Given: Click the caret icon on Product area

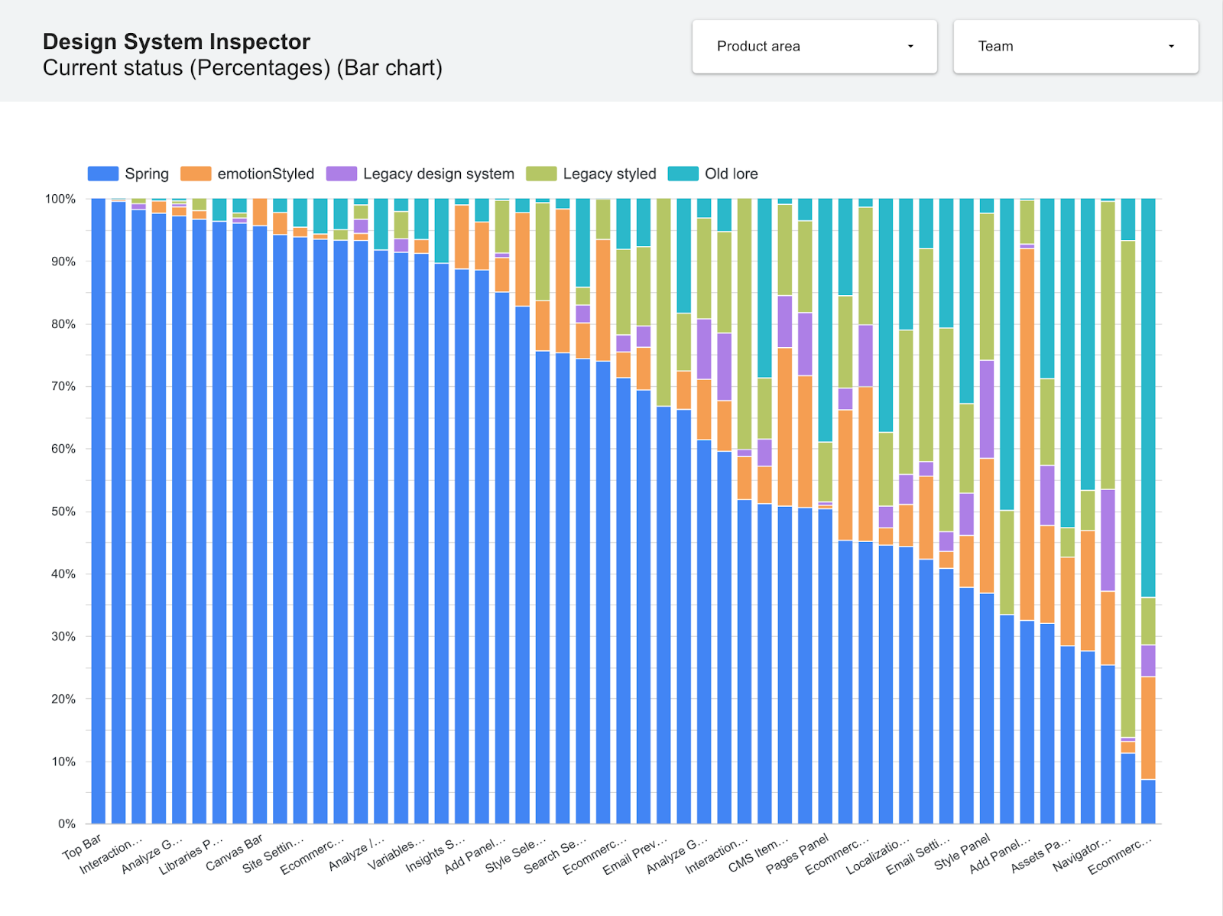Looking at the screenshot, I should (x=910, y=47).
